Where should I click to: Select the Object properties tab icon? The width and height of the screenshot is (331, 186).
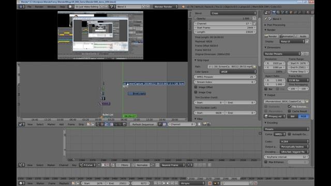click(291, 12)
